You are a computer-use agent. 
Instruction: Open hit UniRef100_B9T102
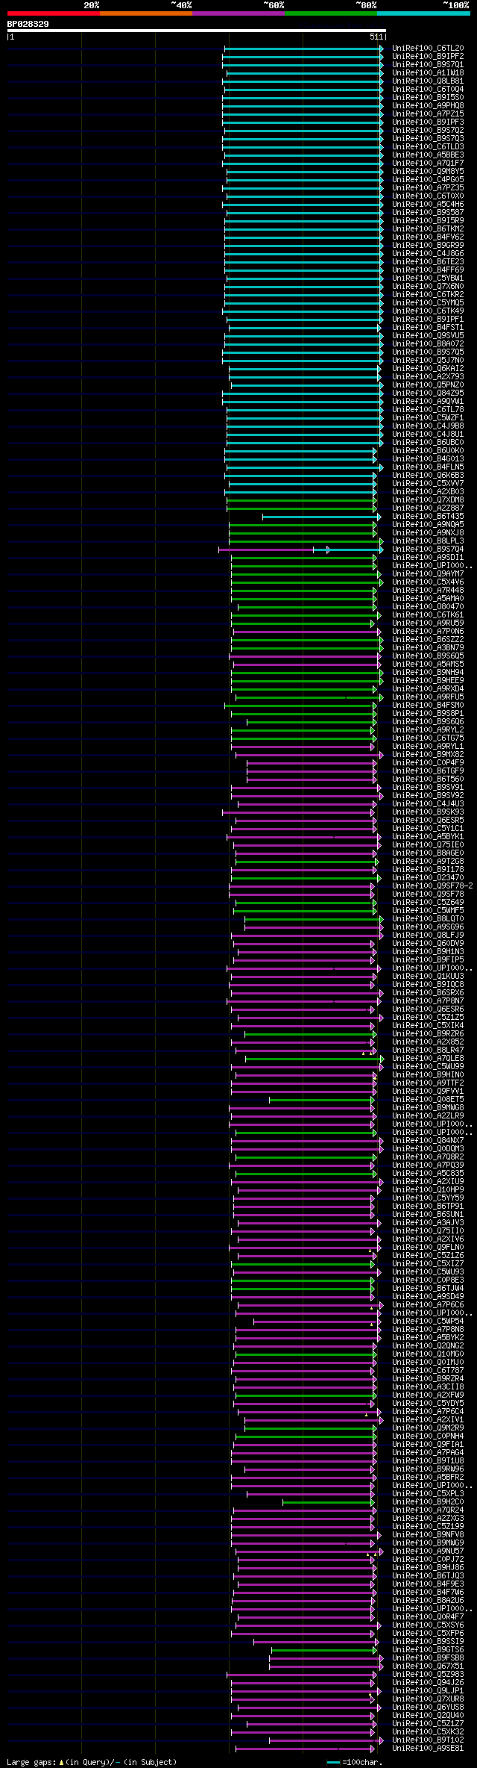click(428, 1740)
